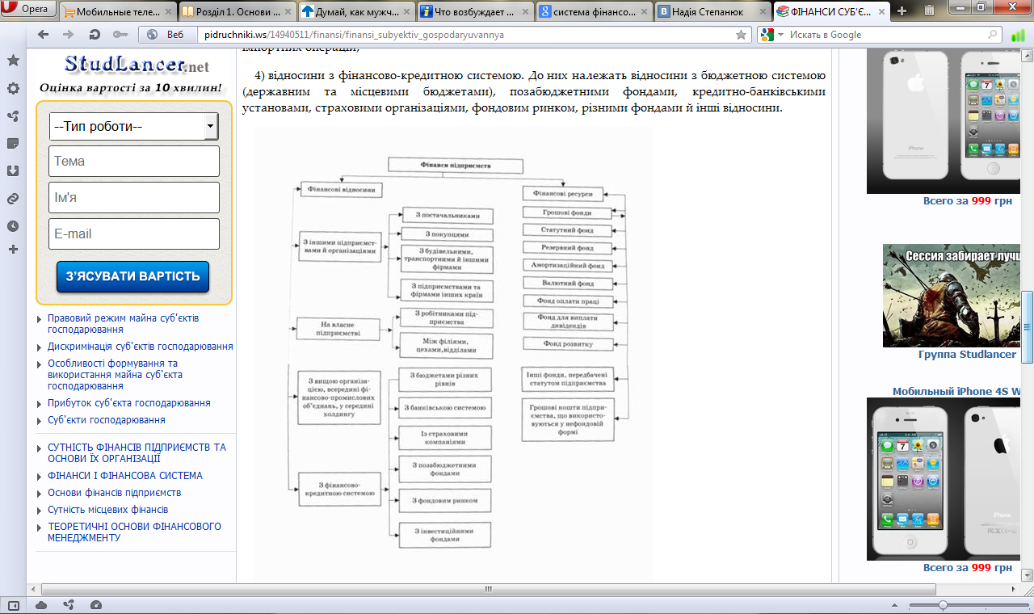Viewport: 1034px width, 614px height.
Task: Open the Links panel icon in sidebar
Action: (13, 199)
